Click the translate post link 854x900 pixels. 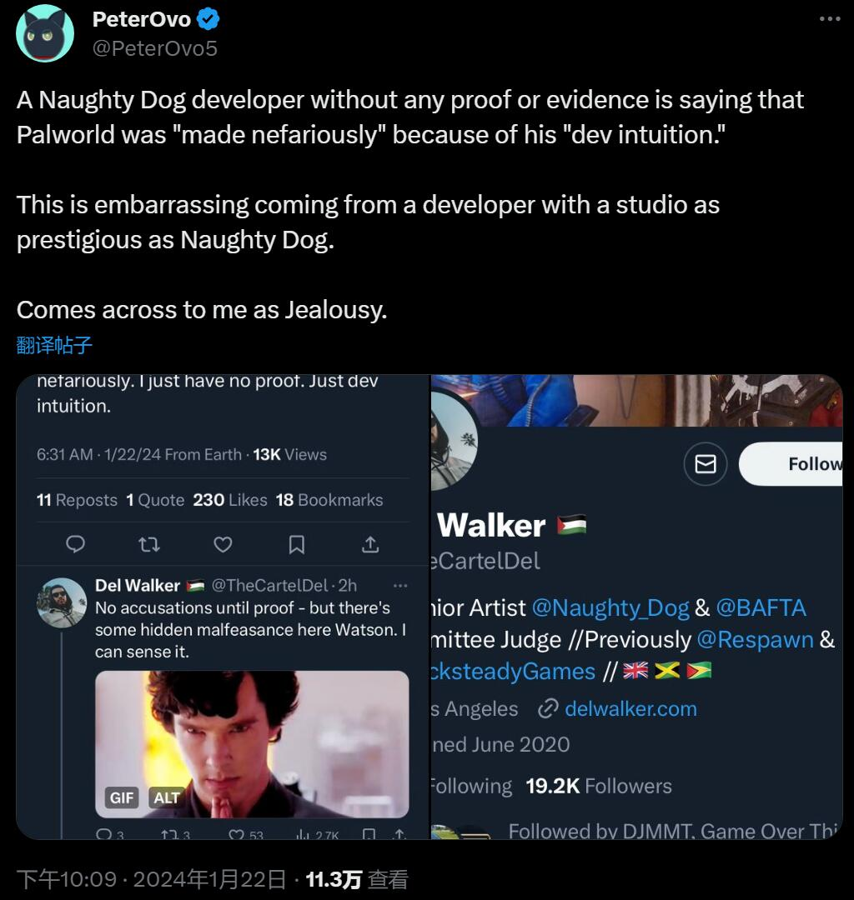[54, 344]
